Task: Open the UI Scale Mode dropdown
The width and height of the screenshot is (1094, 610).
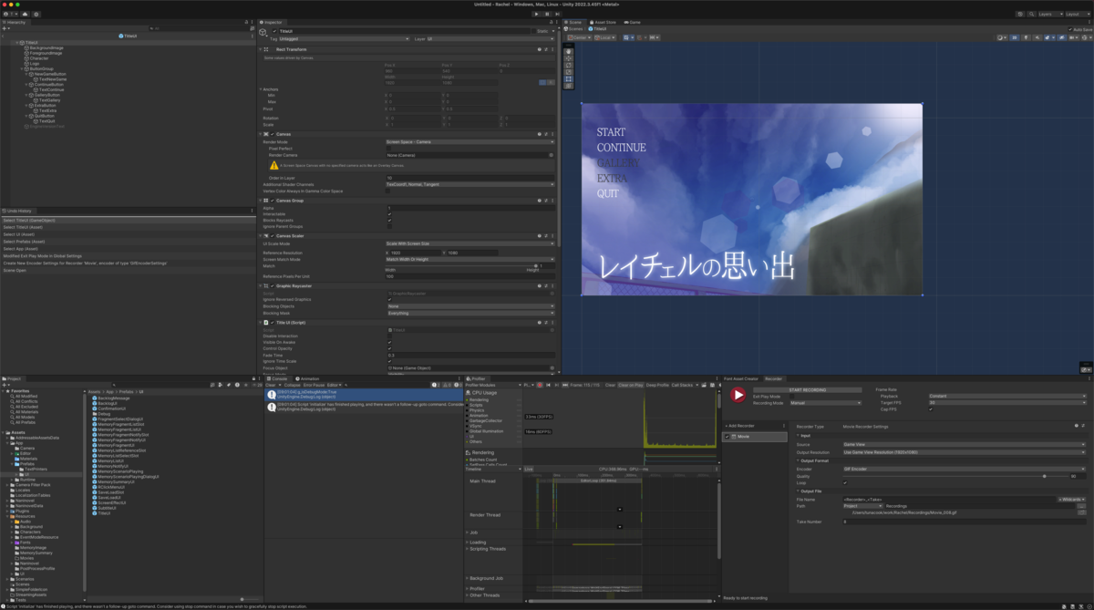Action: pos(470,243)
